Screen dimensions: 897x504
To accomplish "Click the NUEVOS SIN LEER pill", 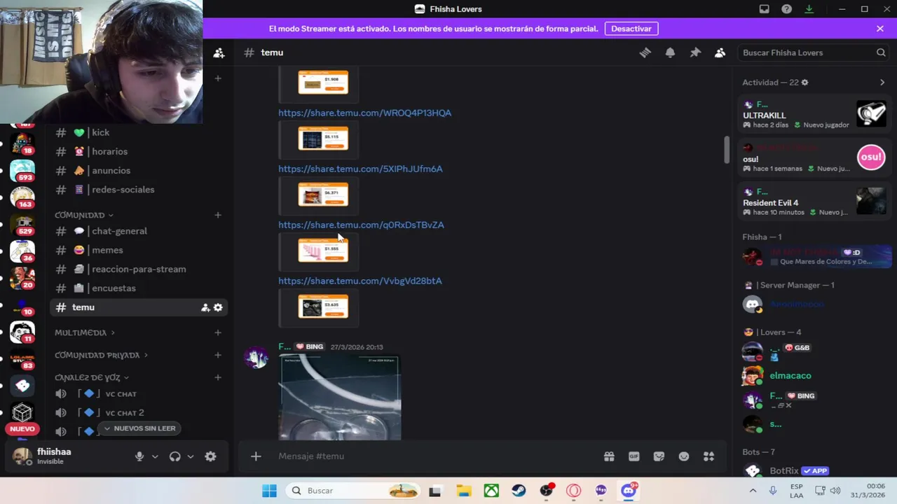I will point(139,428).
